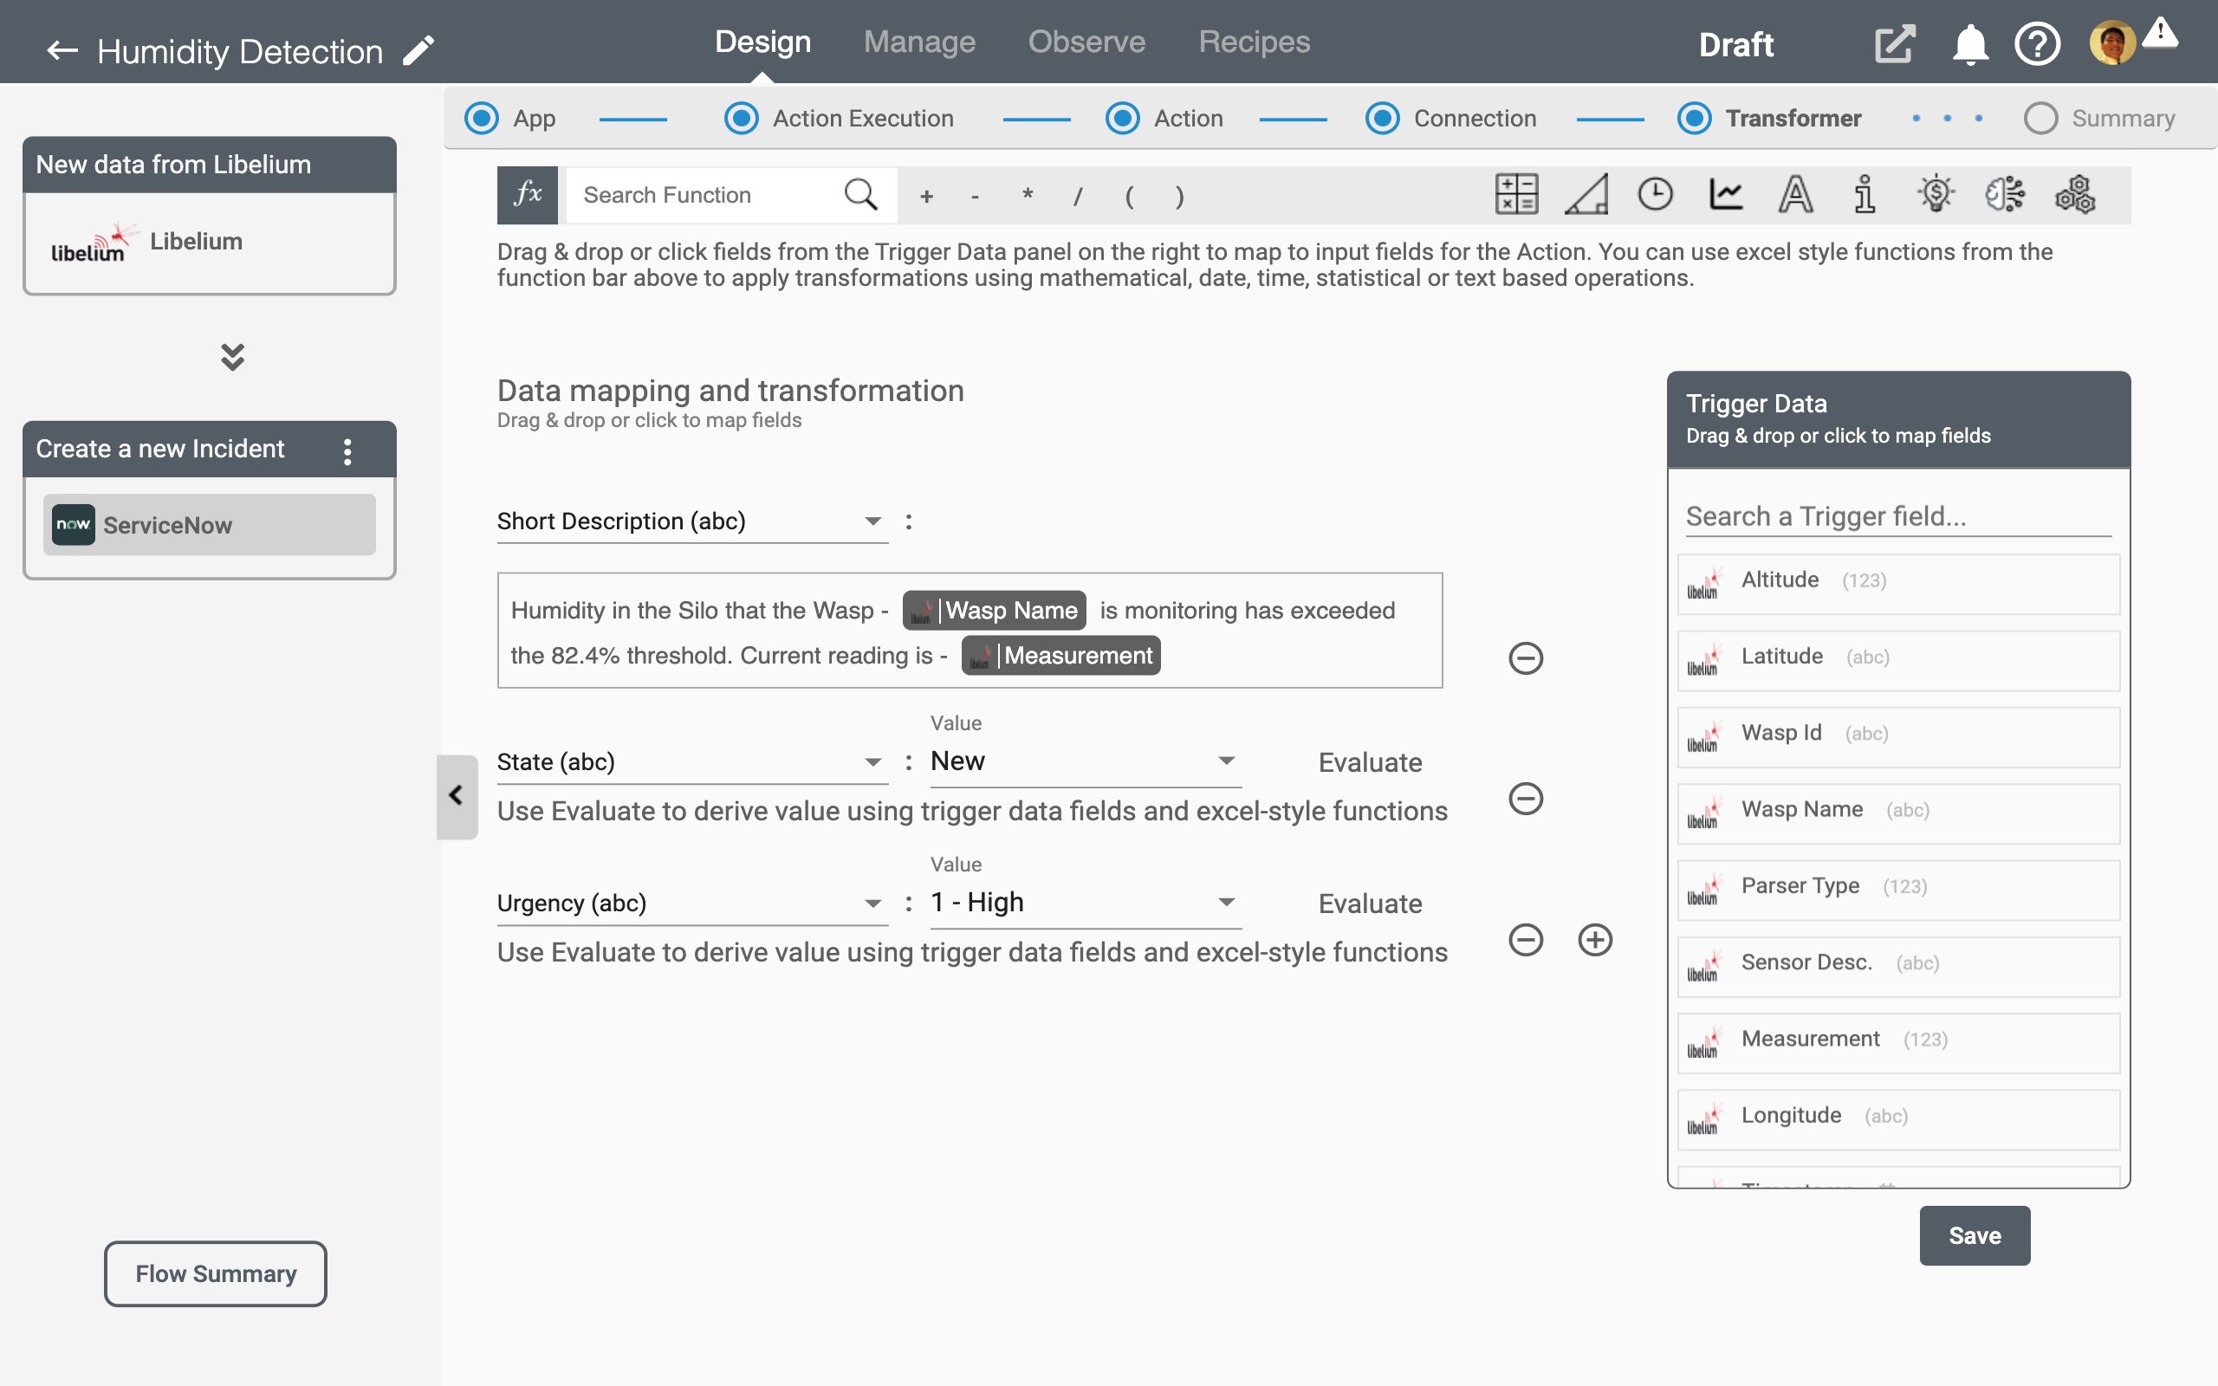Toggle the Connection step indicator
Viewport: 2218px width, 1386px height.
tap(1379, 117)
